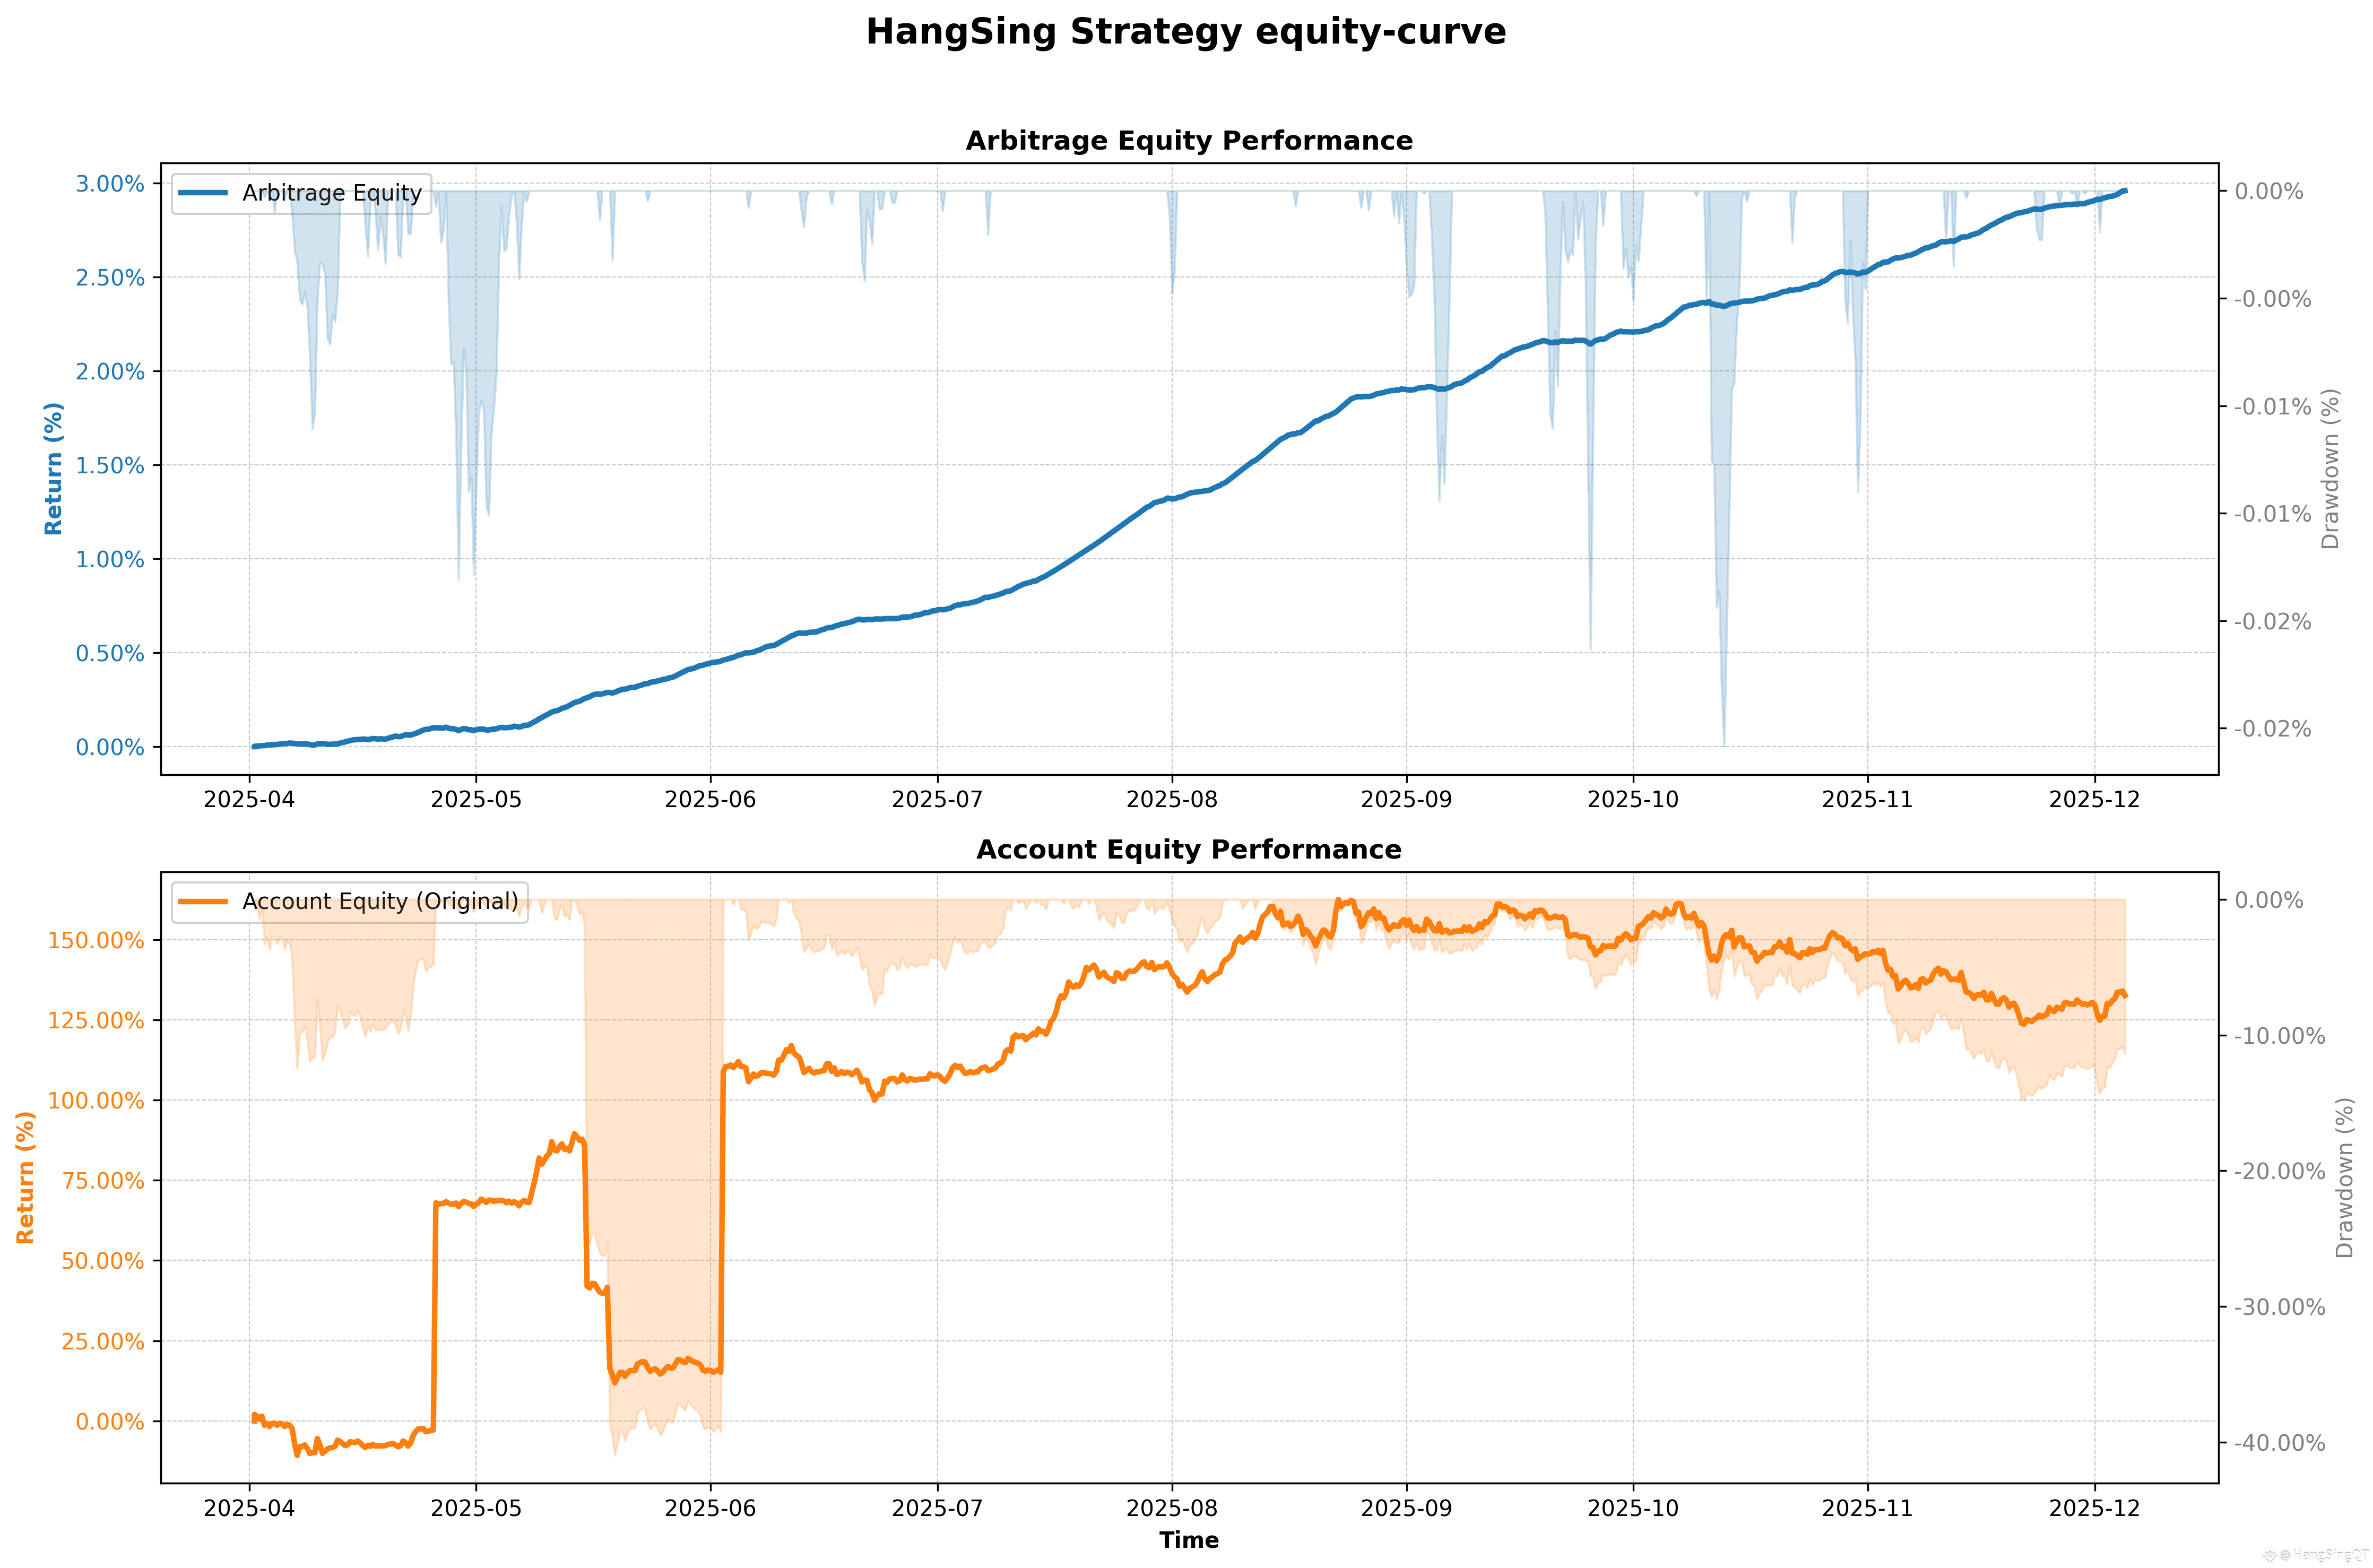
Task: Click the Account Equity Performance subplot title
Action: click(1188, 850)
